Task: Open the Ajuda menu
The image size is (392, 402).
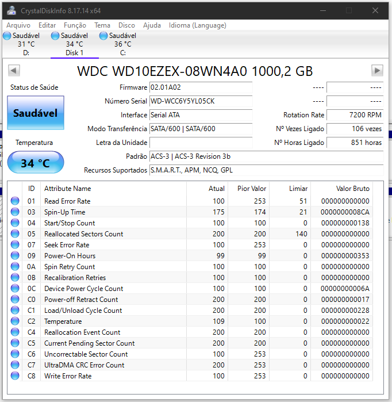Action: pos(152,25)
